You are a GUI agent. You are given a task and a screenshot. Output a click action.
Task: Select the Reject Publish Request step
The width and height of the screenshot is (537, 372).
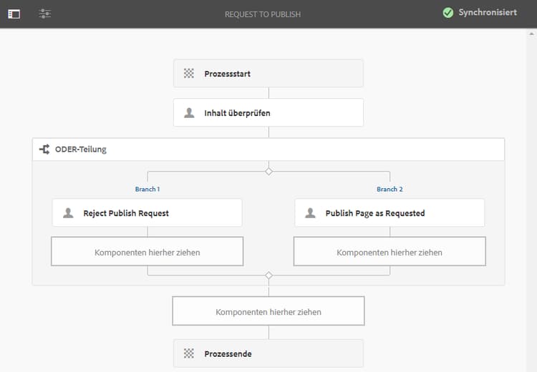point(147,212)
